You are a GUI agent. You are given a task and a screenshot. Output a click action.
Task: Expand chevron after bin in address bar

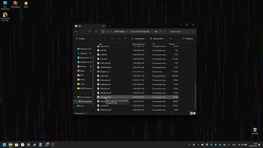160,32
